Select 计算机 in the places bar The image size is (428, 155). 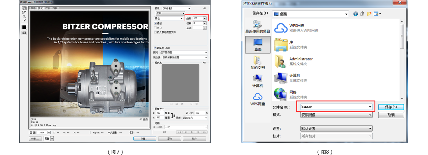(x=258, y=81)
